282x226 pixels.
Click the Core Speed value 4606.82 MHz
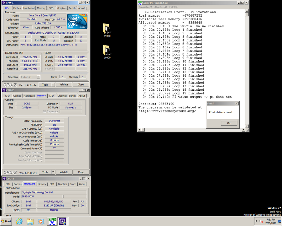pos(30,57)
